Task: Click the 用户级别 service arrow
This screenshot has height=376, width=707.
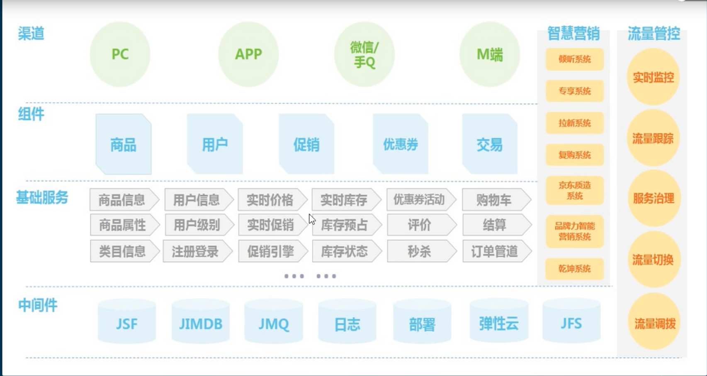Action: coord(199,225)
